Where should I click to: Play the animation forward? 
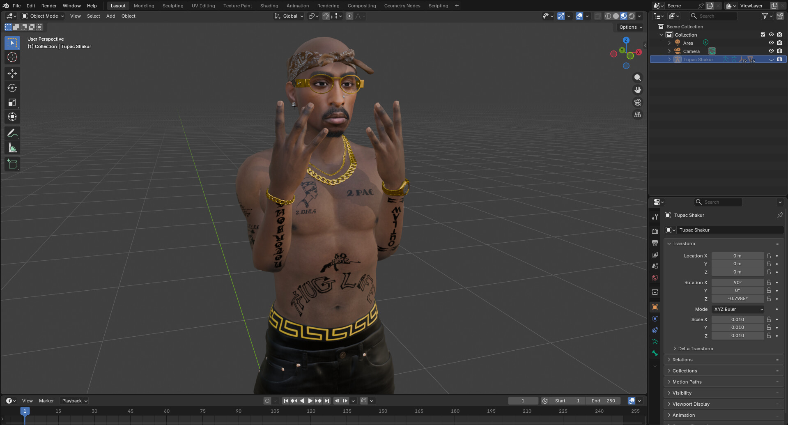tap(310, 401)
